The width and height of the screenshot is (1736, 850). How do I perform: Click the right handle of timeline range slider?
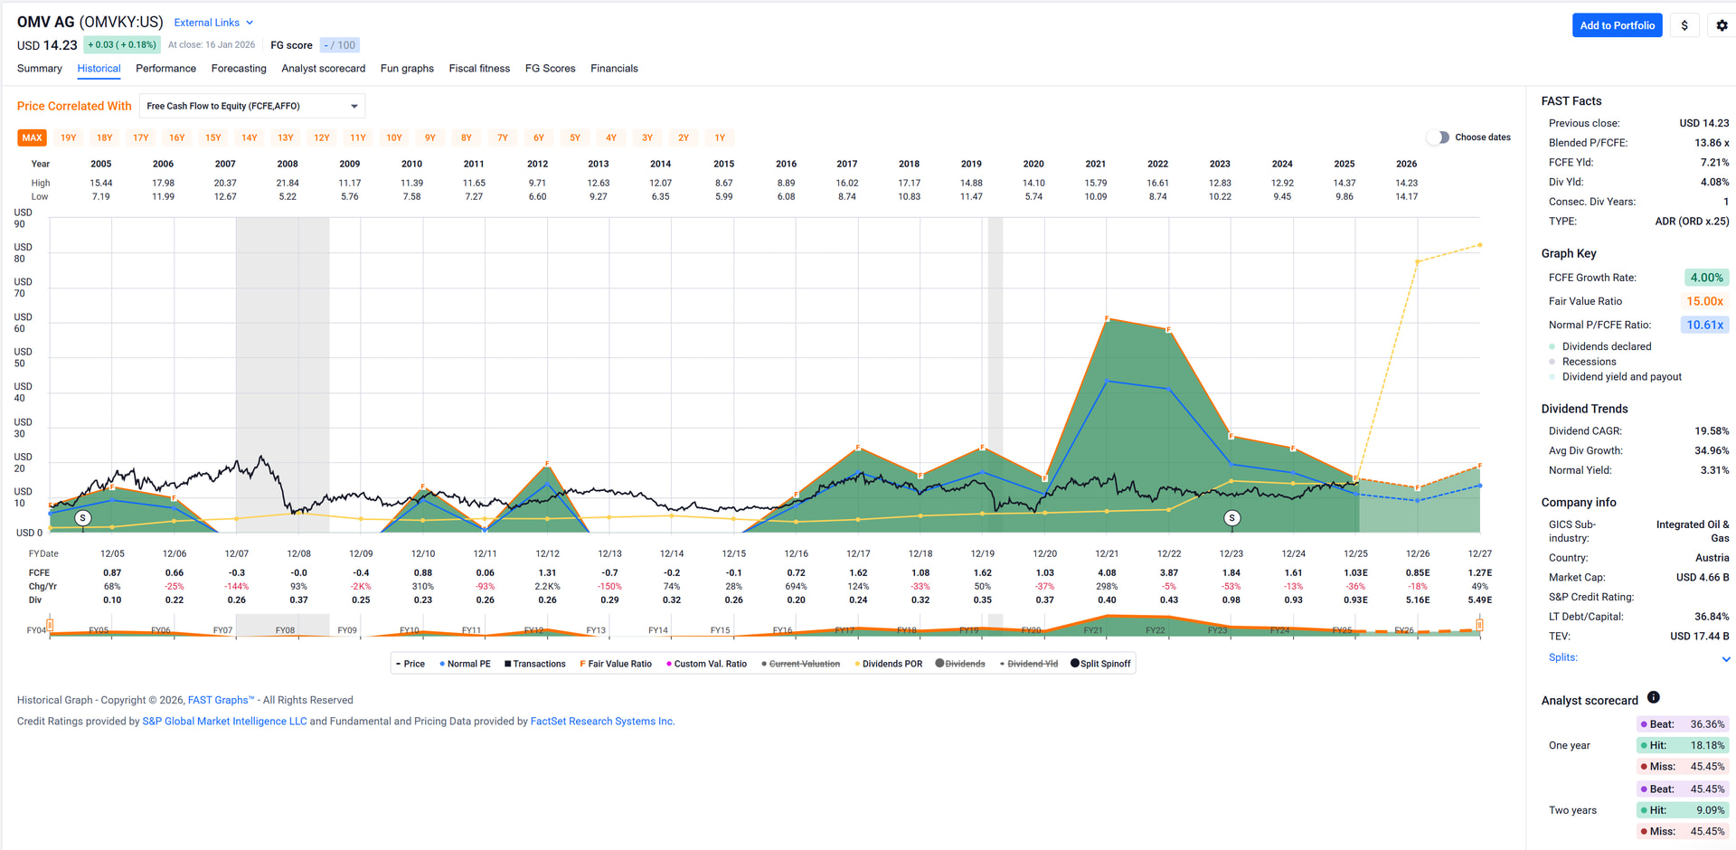tap(1479, 625)
